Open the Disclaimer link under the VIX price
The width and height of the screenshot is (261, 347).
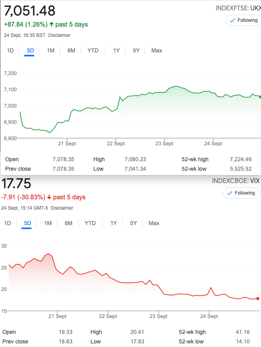click(62, 208)
